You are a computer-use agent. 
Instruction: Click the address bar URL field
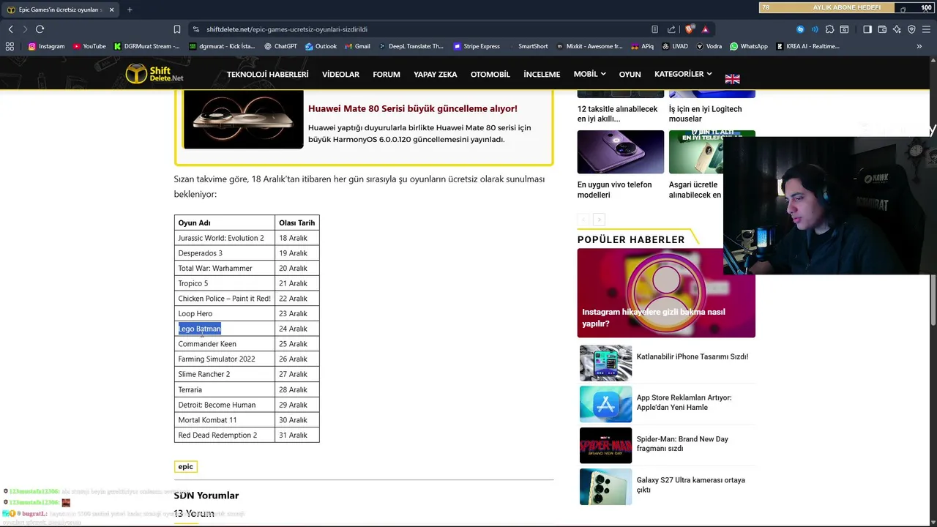[425, 29]
